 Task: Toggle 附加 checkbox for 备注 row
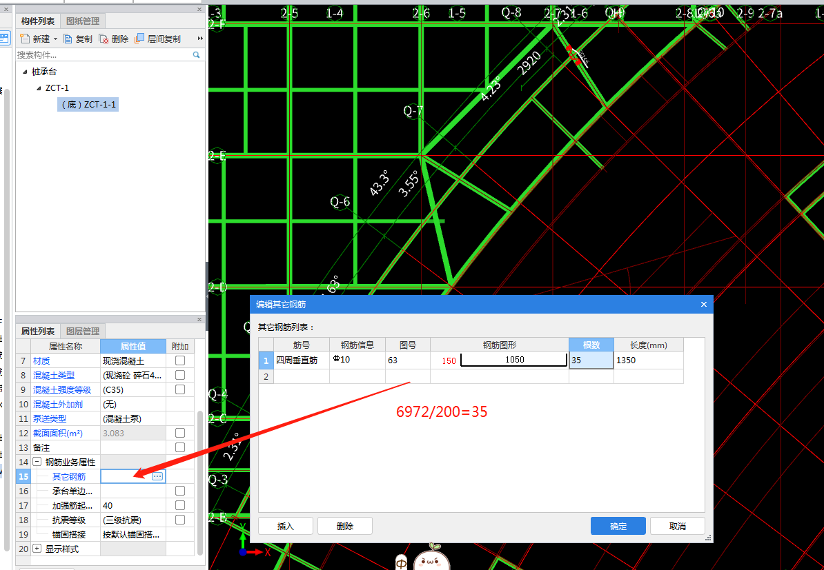(x=179, y=447)
